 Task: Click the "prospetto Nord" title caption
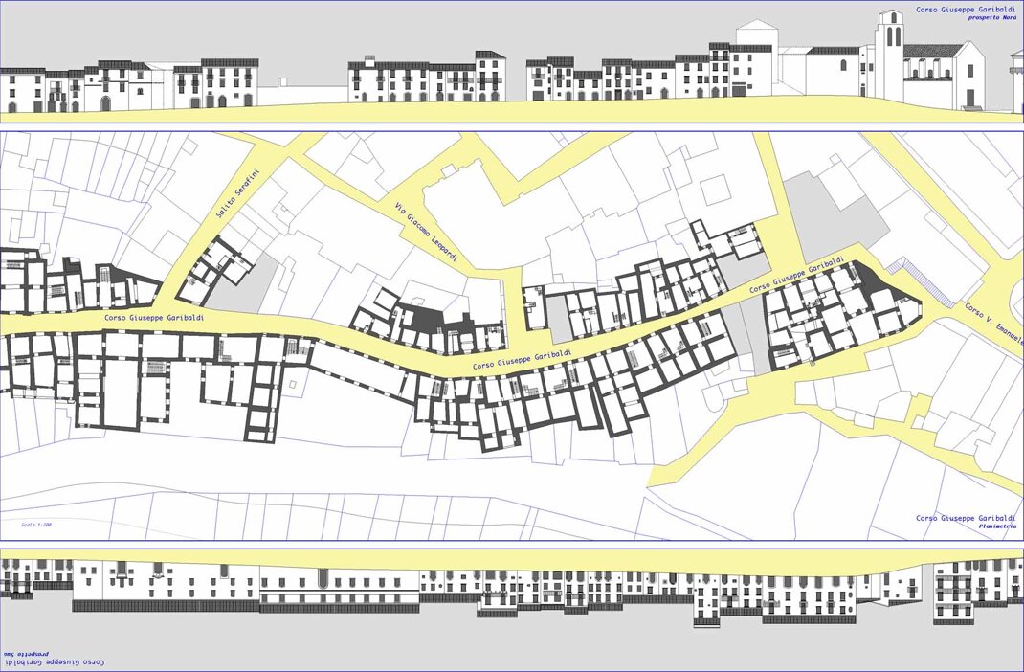point(992,18)
